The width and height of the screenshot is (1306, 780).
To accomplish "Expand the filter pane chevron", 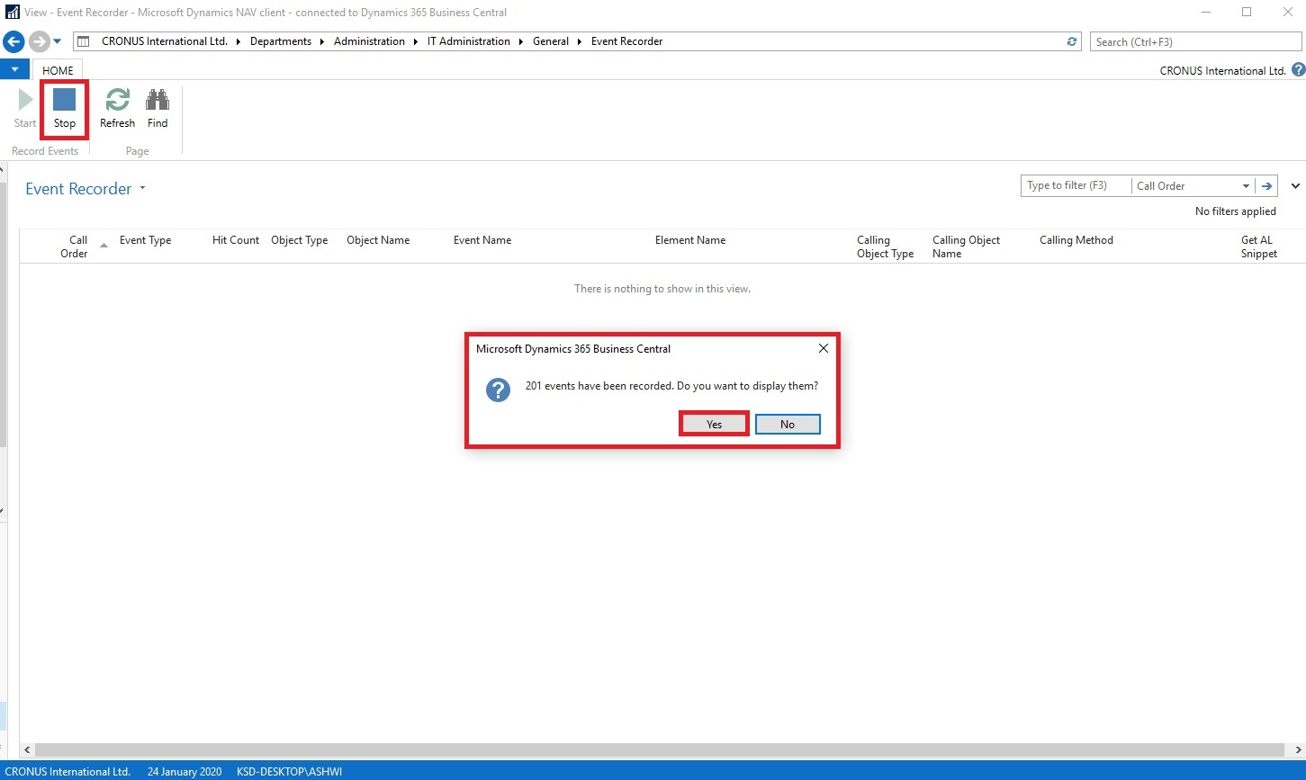I will click(x=1295, y=186).
